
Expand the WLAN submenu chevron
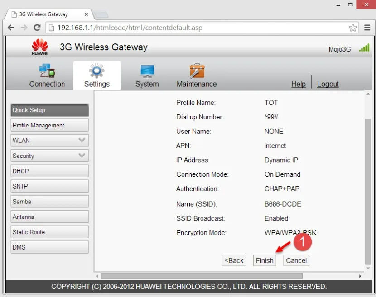pos(82,140)
